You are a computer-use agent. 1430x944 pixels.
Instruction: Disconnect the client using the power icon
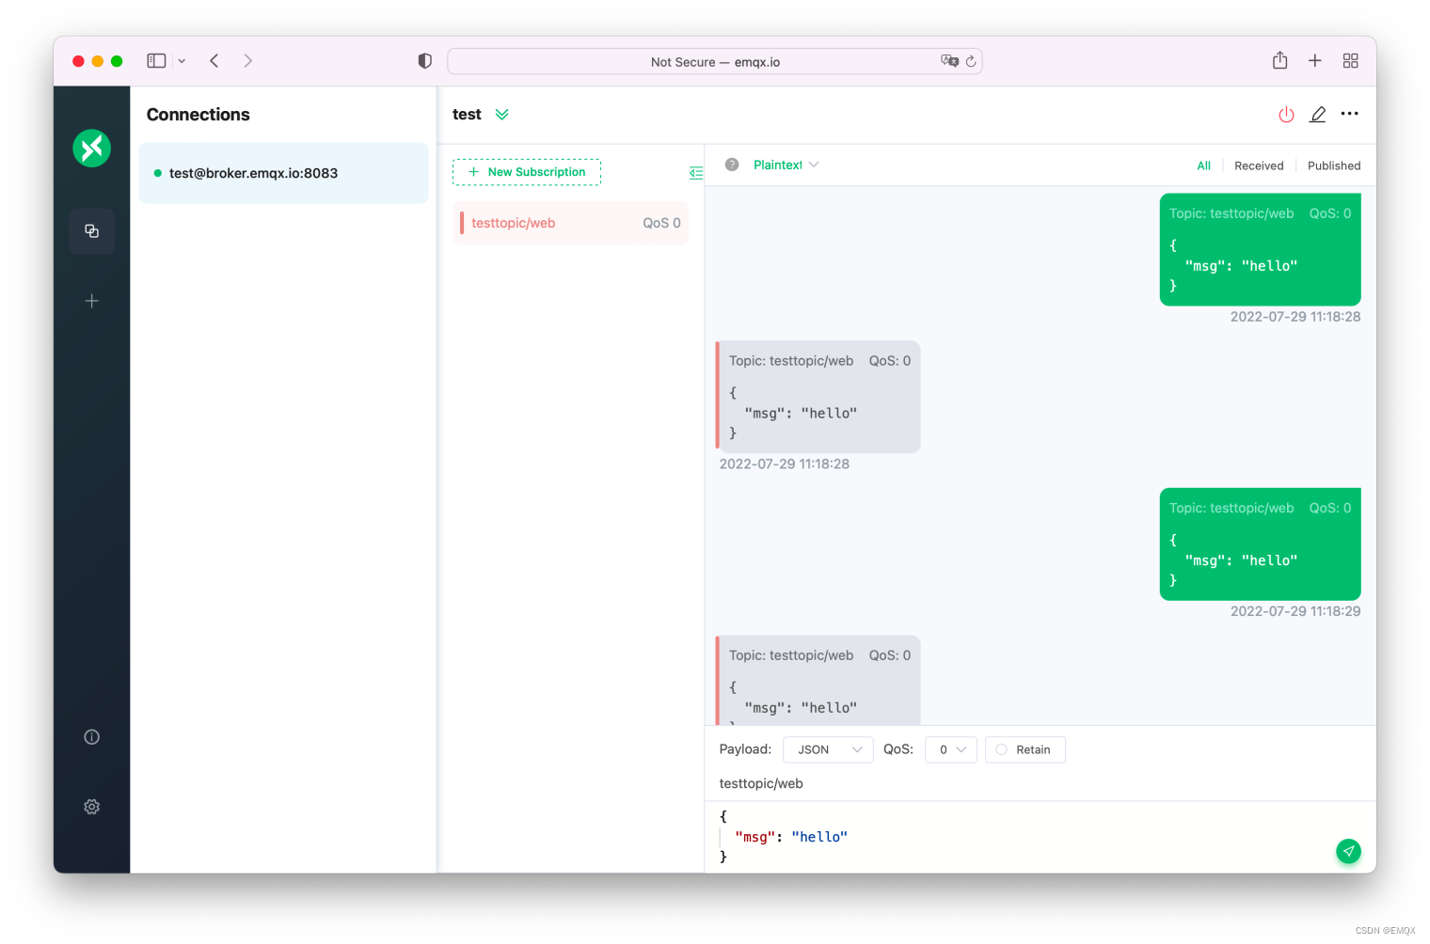pos(1286,114)
